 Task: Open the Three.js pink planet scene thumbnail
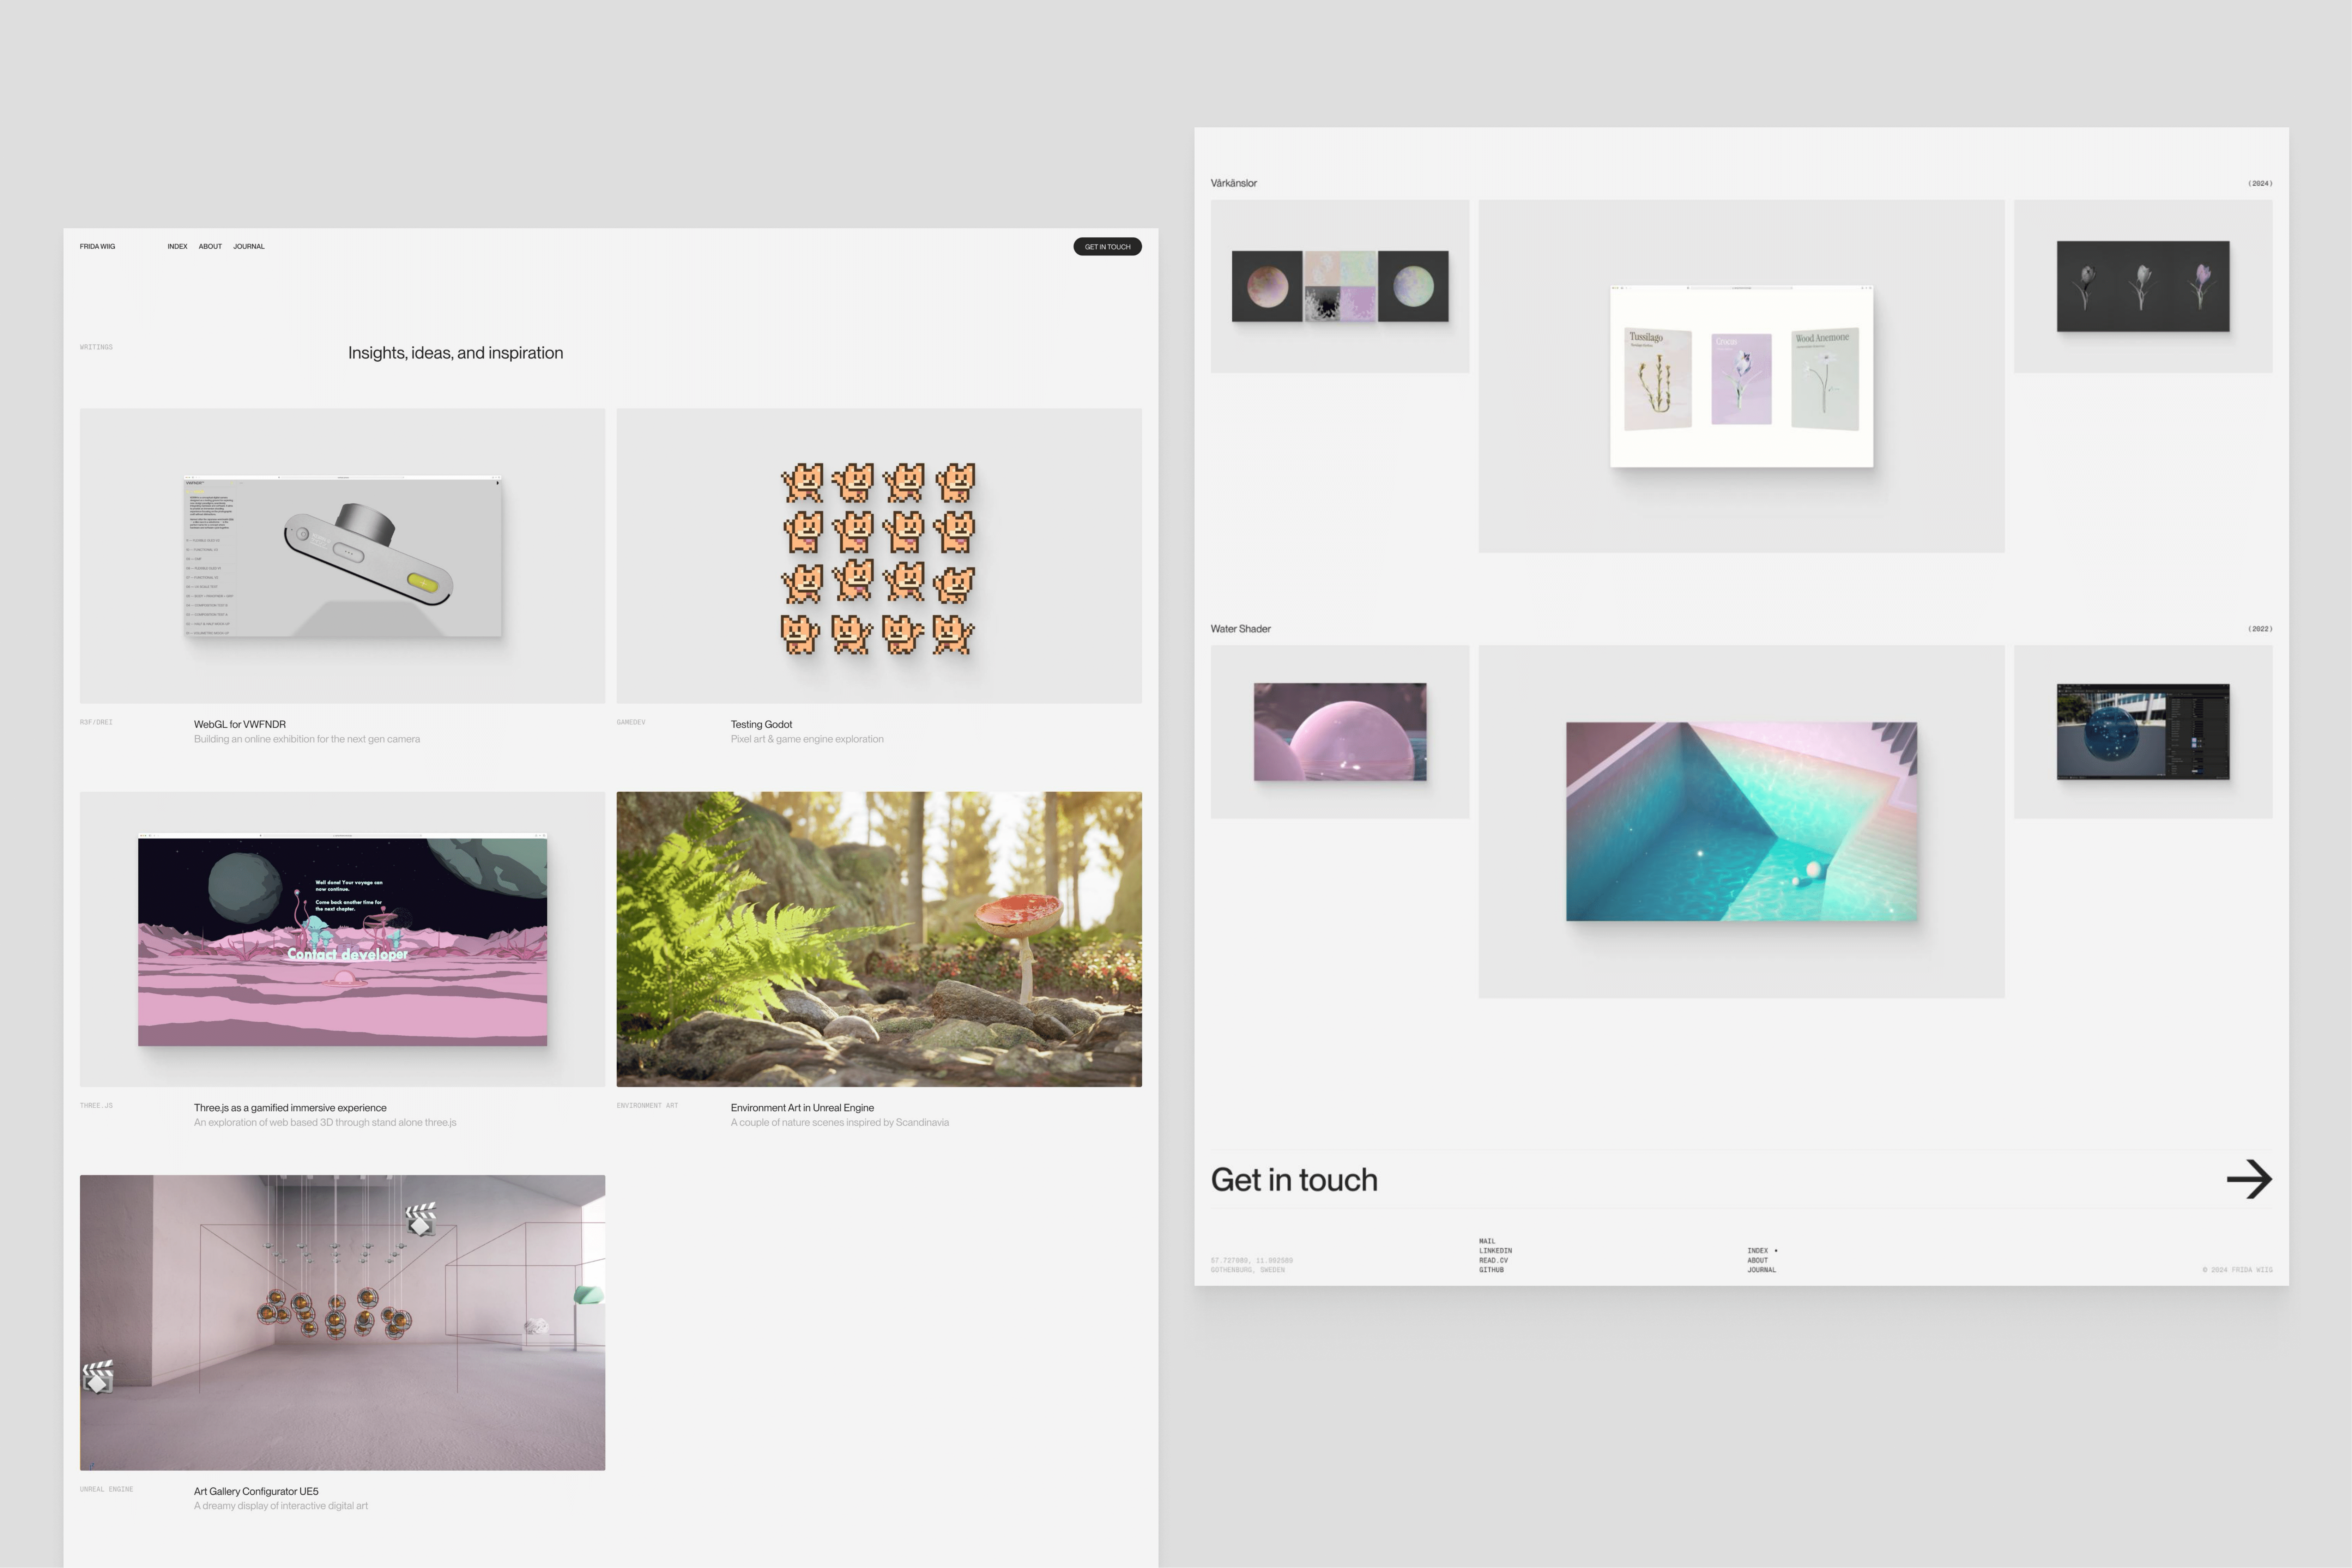pos(342,939)
